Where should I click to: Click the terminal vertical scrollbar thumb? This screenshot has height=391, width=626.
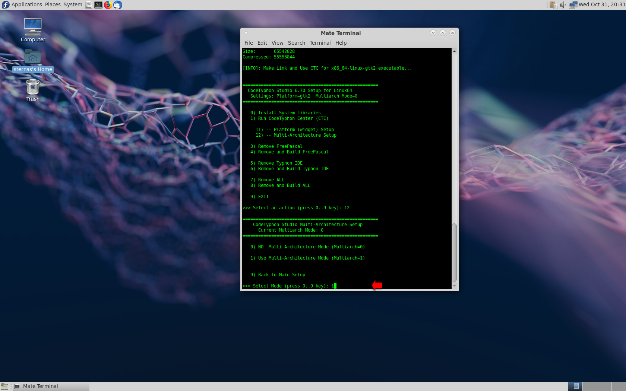[x=454, y=252]
